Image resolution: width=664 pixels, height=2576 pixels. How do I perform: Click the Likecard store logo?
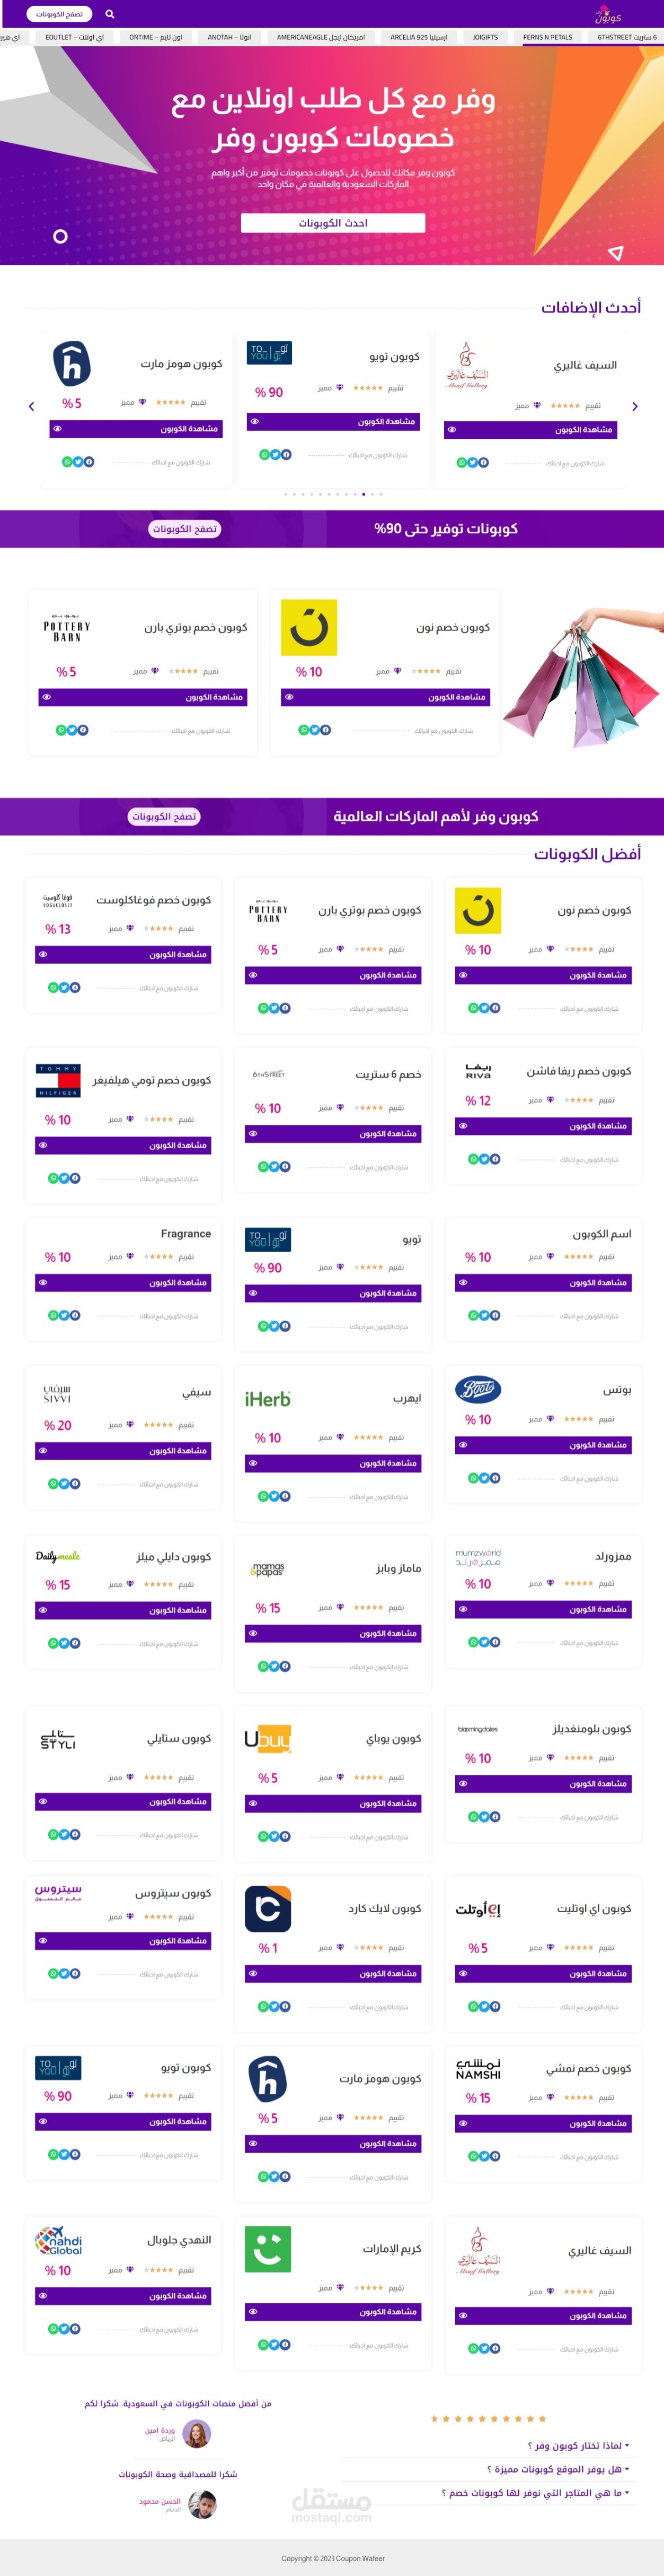coord(268,1909)
